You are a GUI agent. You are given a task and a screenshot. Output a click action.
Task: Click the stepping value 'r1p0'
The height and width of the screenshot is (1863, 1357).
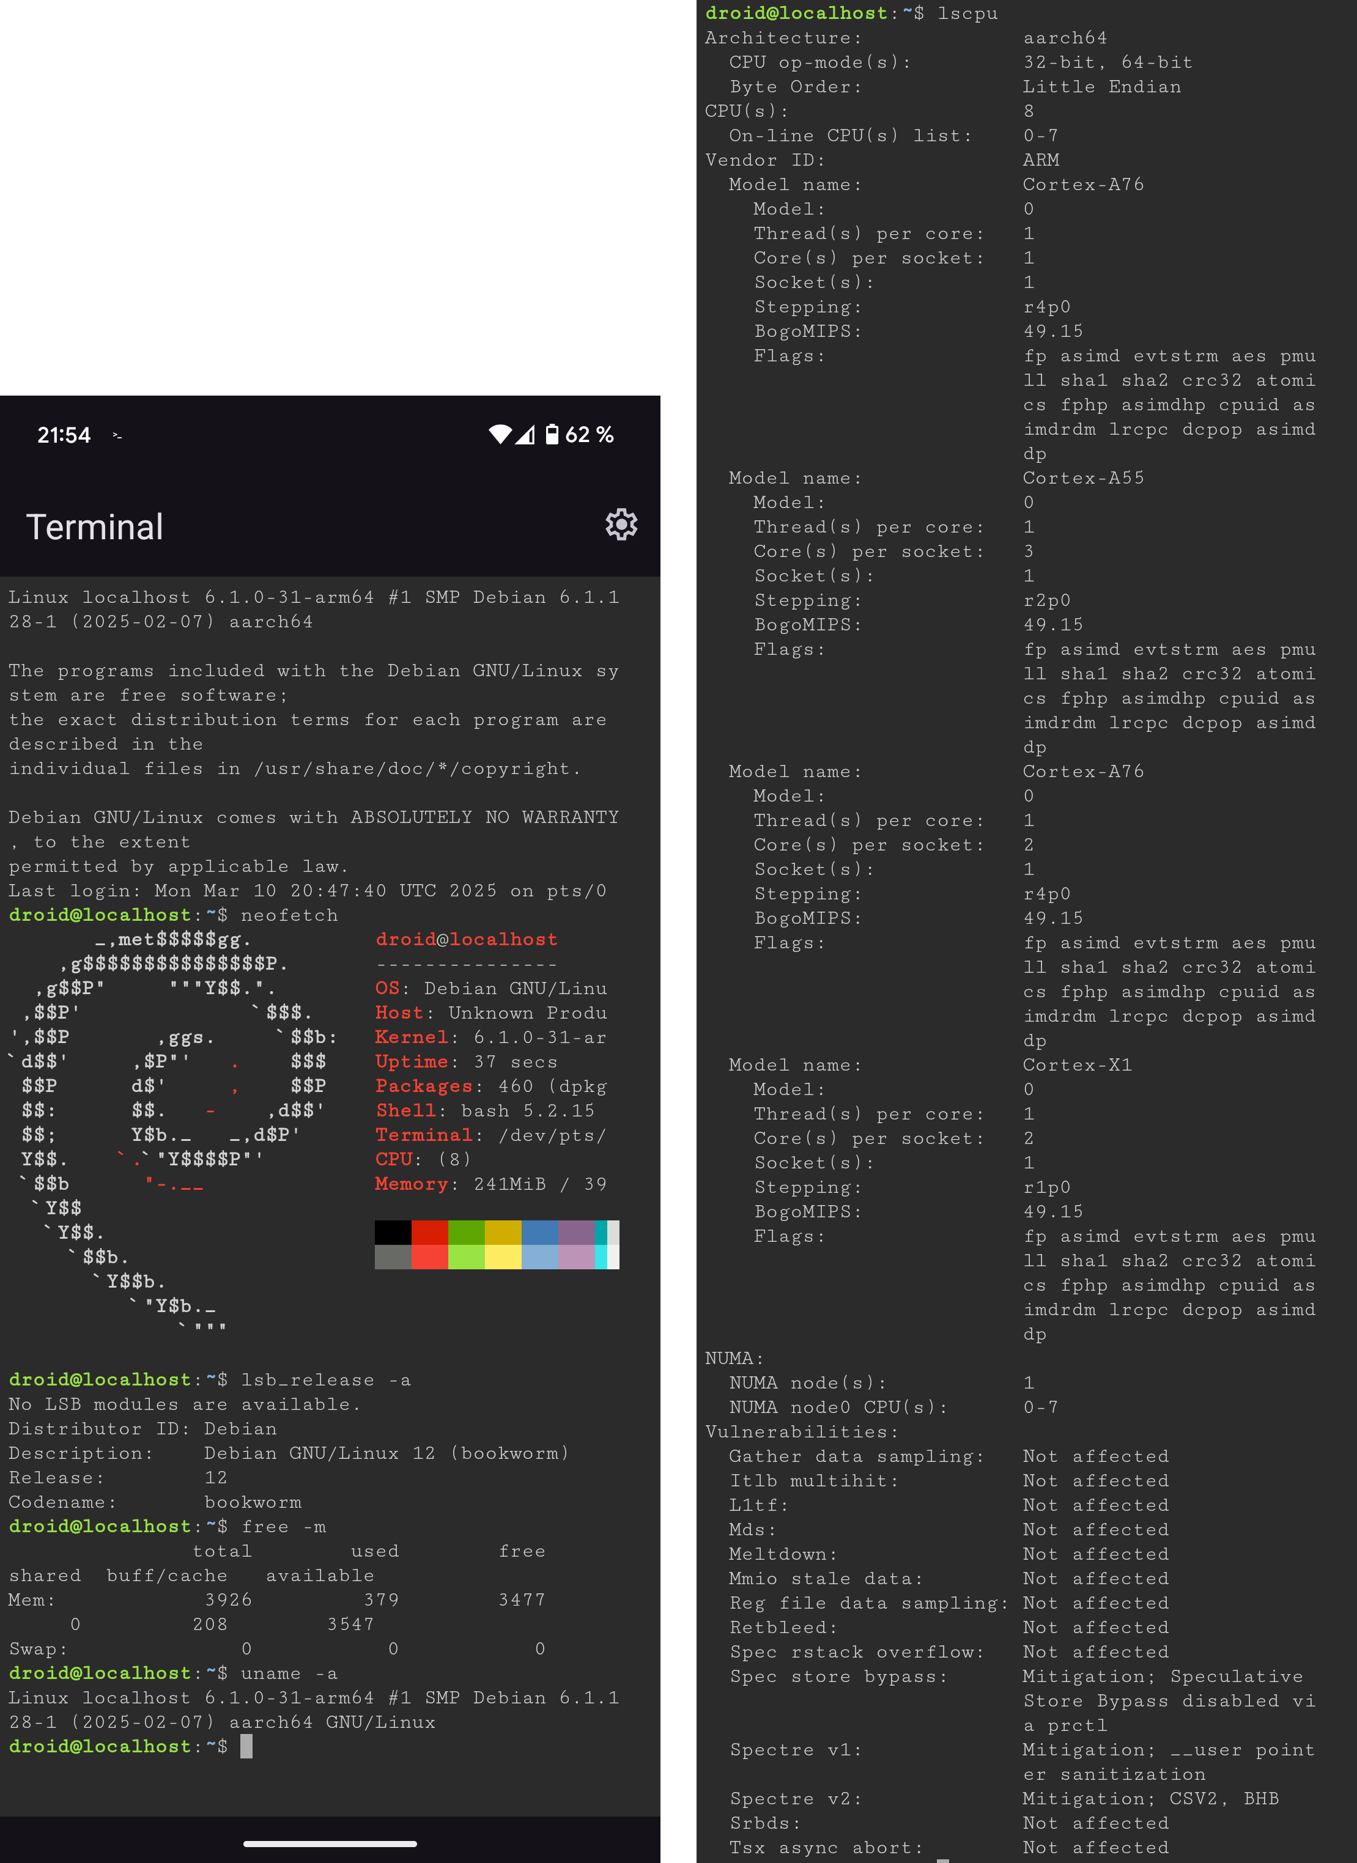(1048, 1187)
